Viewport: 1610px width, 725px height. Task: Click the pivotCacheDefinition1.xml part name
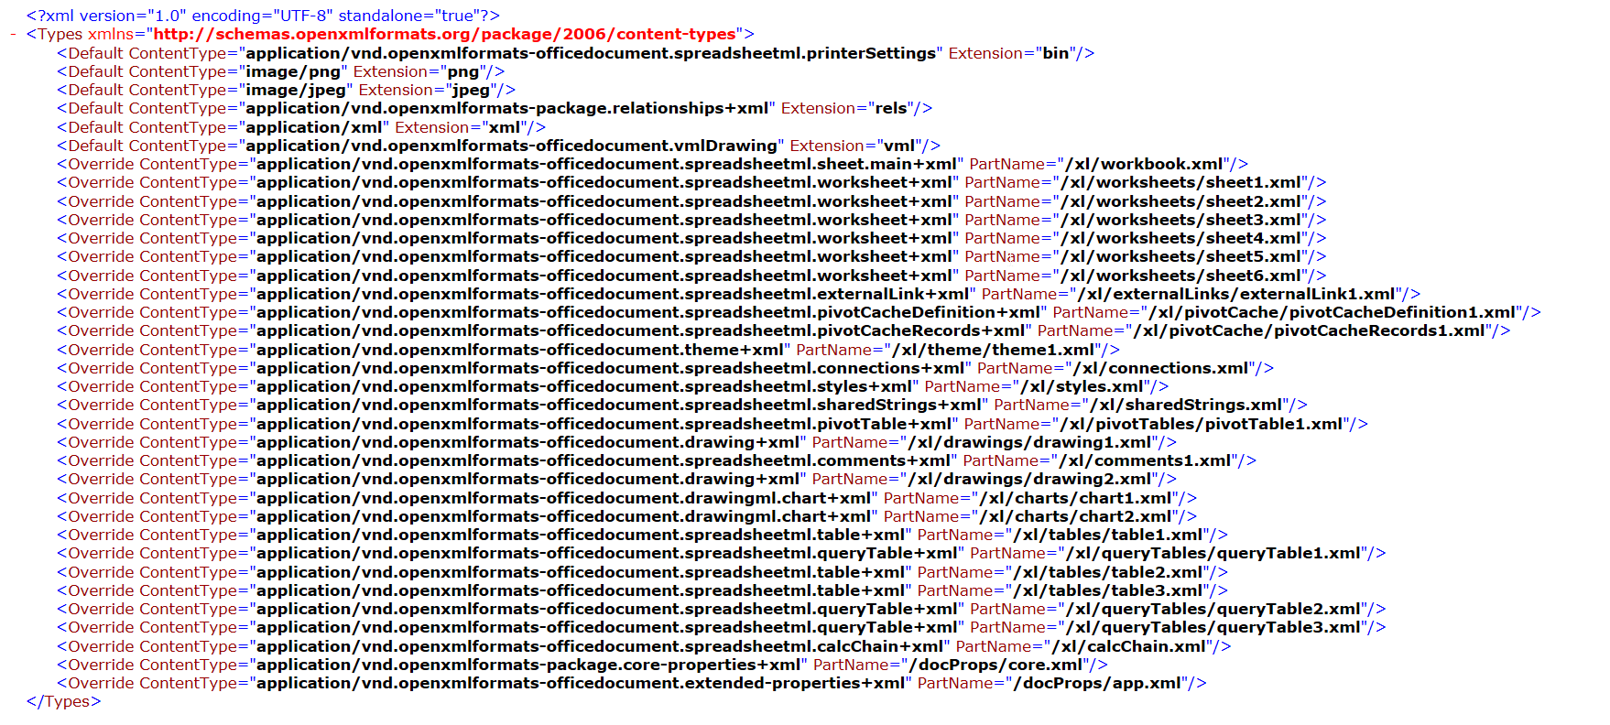click(1333, 312)
